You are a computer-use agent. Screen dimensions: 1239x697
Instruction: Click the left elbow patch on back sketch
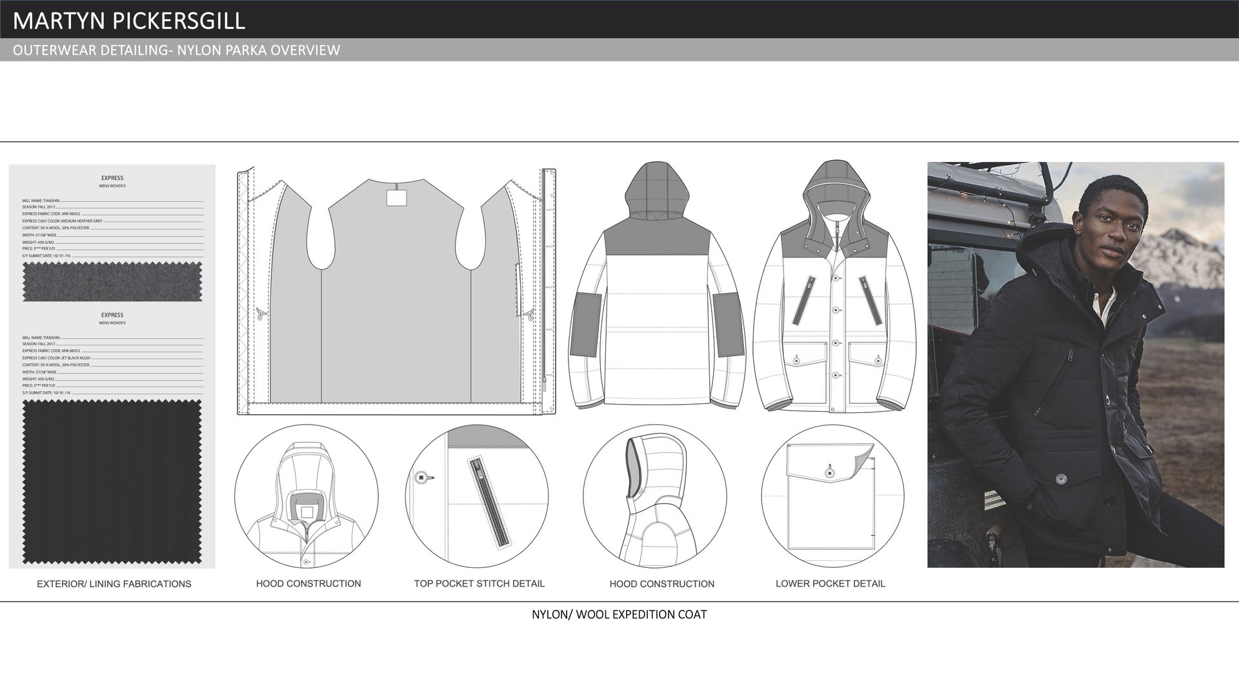click(x=586, y=325)
